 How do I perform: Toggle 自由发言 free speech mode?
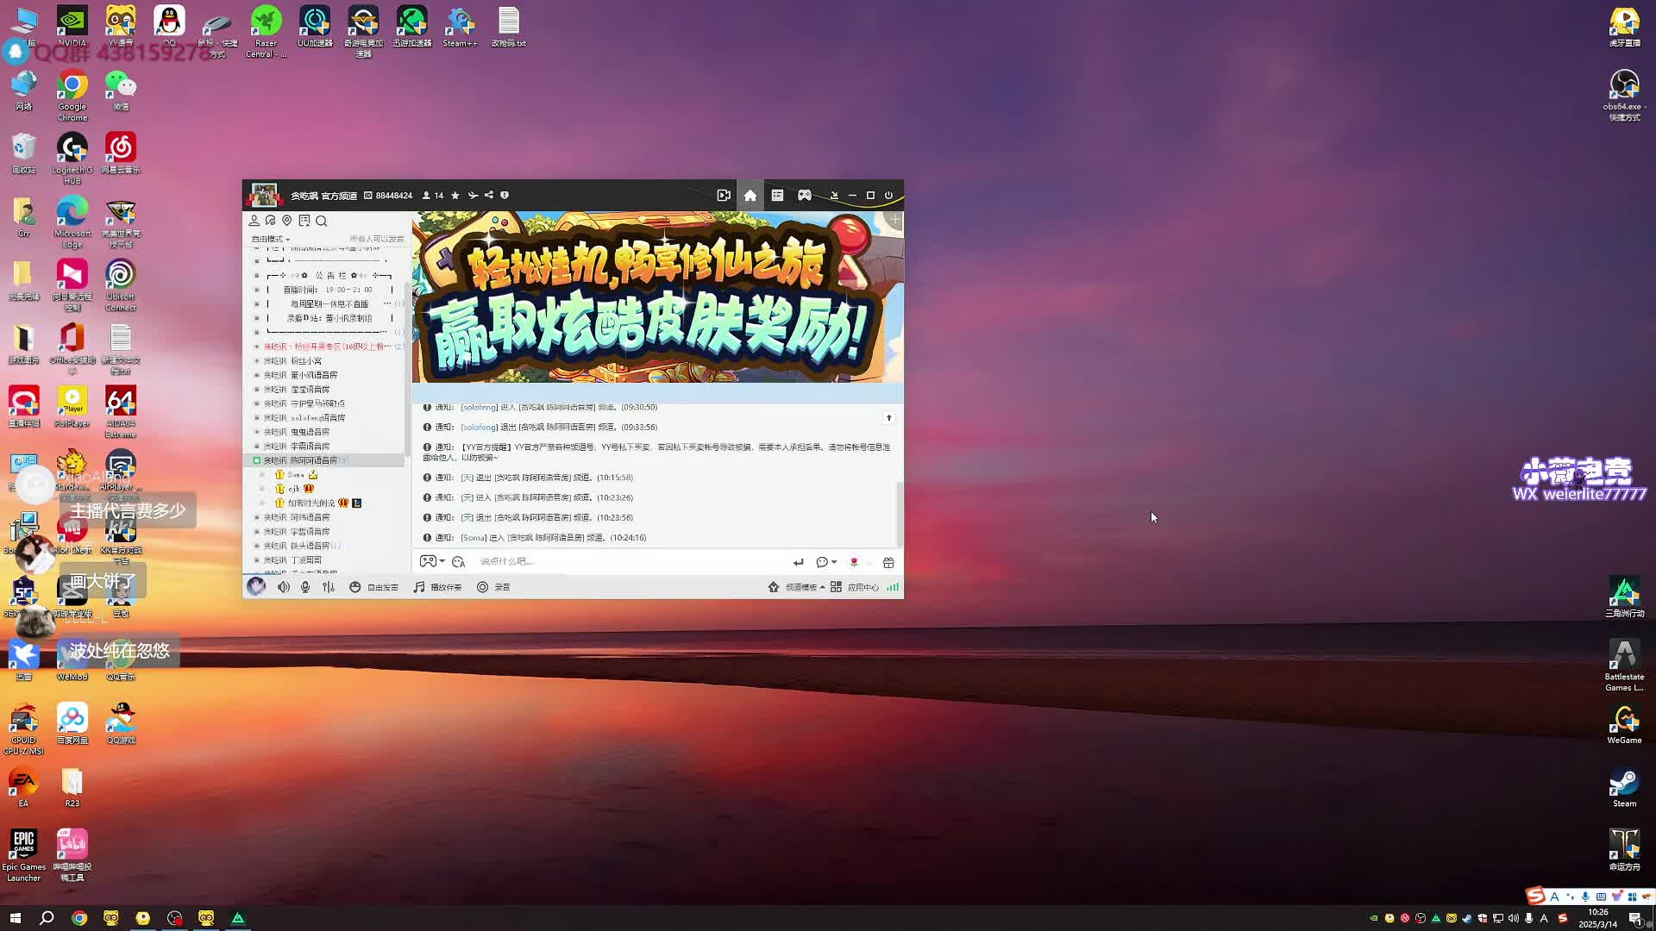373,587
